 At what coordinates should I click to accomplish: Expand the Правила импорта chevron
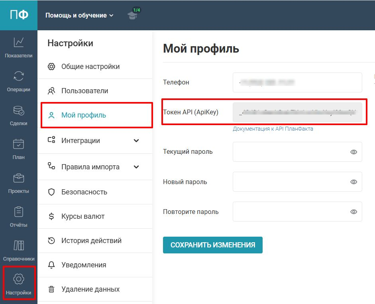tap(136, 167)
